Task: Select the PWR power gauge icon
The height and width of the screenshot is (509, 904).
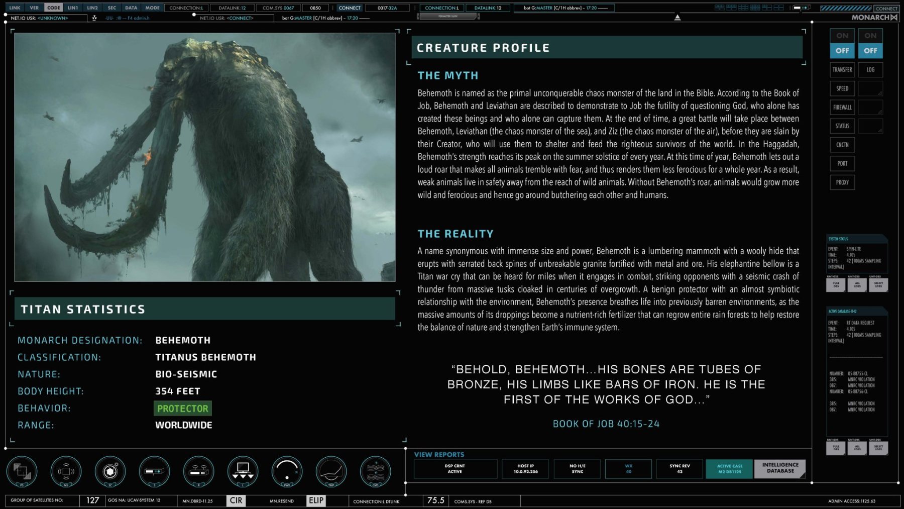Action: 287,471
